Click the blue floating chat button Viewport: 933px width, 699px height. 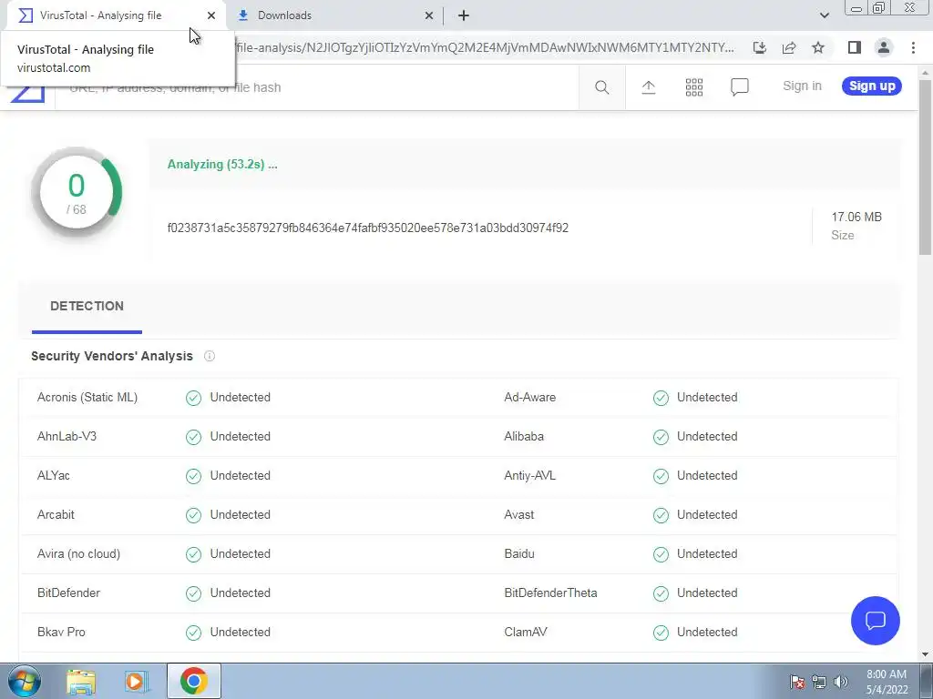875,621
